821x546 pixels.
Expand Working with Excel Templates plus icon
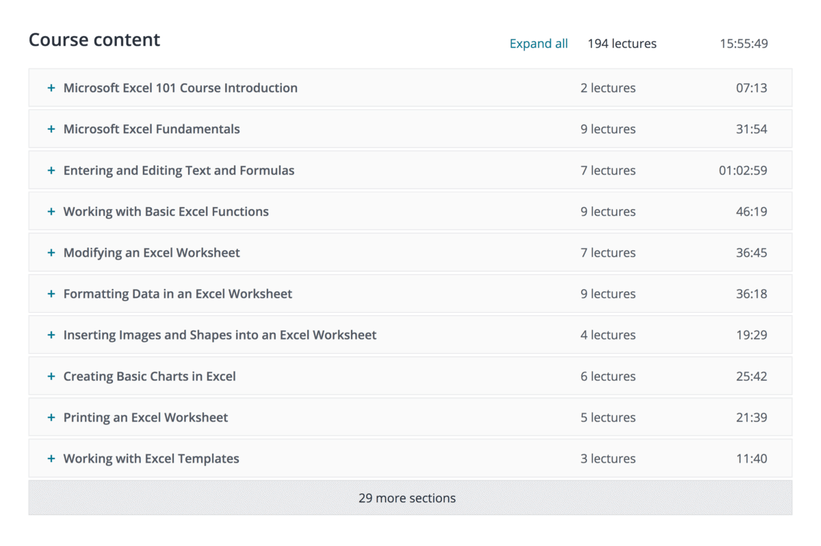coord(51,459)
